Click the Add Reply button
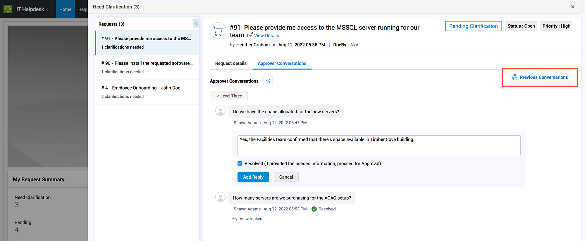The width and height of the screenshot is (585, 241). (253, 177)
